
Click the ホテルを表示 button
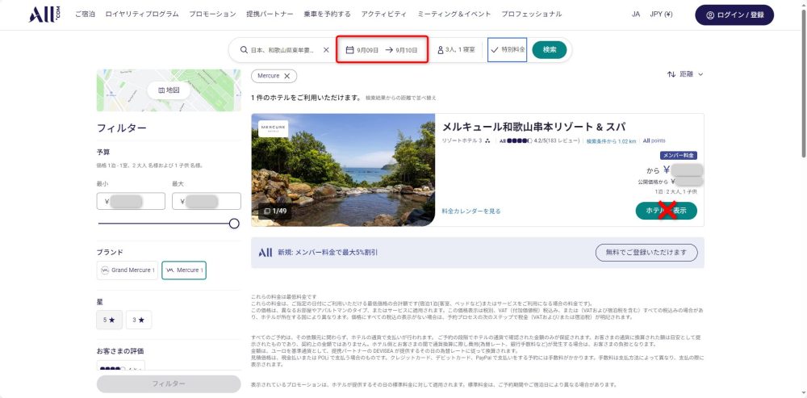point(666,211)
